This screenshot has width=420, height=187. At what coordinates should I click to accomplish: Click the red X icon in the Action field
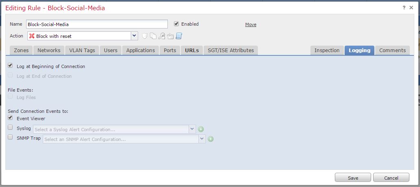(32, 36)
